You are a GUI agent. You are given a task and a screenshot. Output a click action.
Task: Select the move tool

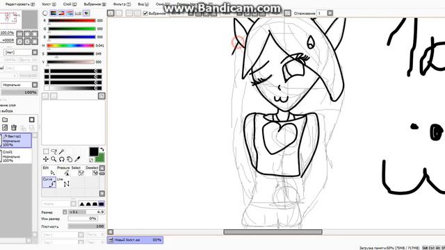pyautogui.click(x=46, y=159)
